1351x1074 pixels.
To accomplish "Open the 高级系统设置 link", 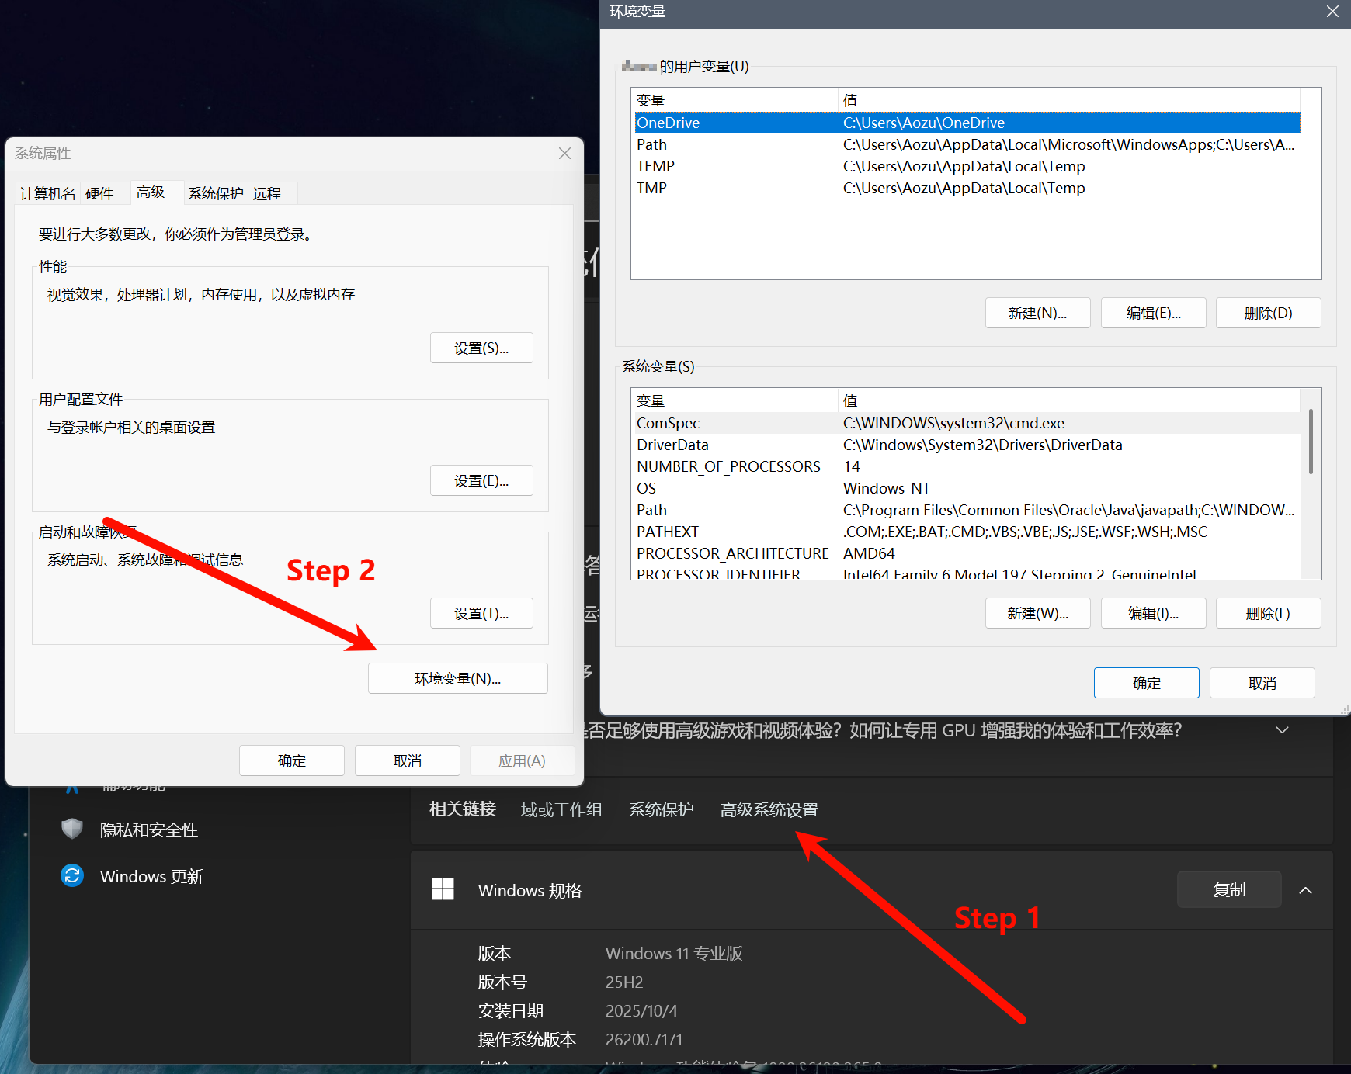I will [x=769, y=810].
